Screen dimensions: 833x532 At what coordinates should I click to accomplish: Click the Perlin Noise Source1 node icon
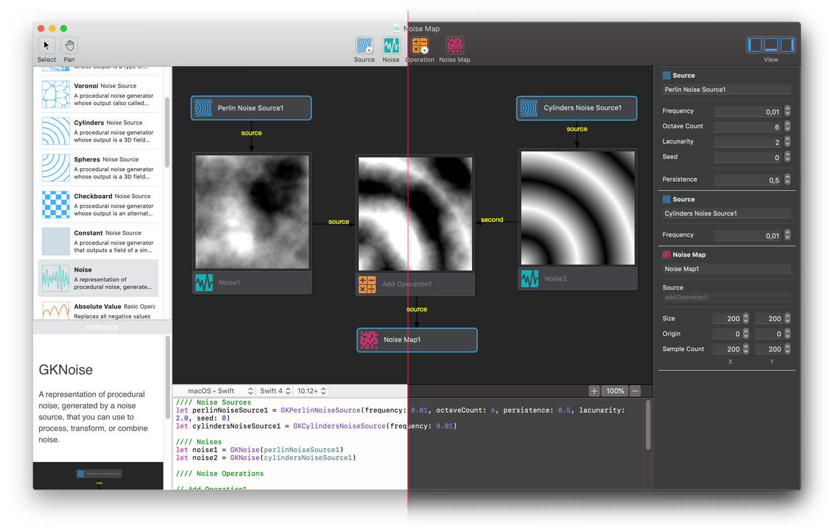click(203, 108)
